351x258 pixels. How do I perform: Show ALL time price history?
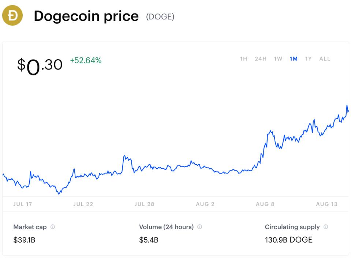click(325, 59)
